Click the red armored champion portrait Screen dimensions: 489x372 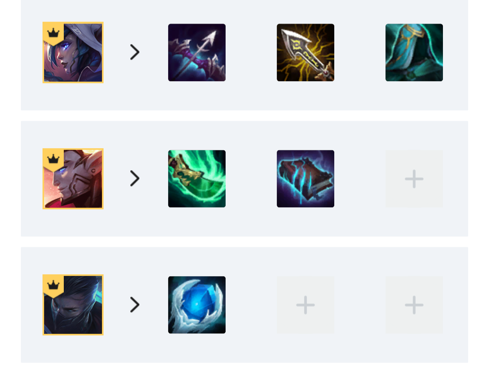(x=73, y=179)
